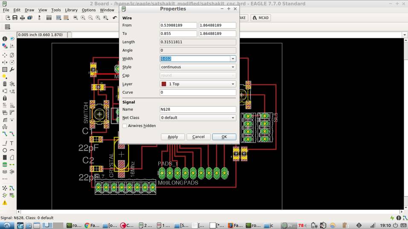
Task: Click the OK button
Action: click(224, 137)
